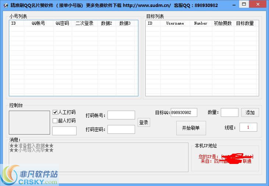
Task: Click the 目标数量 column header
Action: tap(245, 23)
